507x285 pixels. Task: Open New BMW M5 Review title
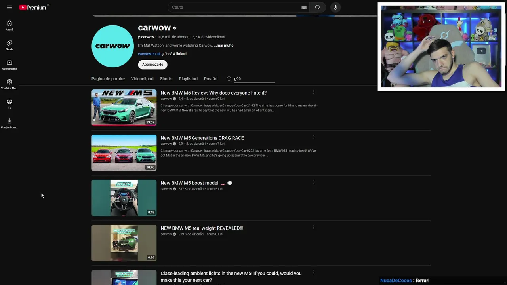point(213,93)
